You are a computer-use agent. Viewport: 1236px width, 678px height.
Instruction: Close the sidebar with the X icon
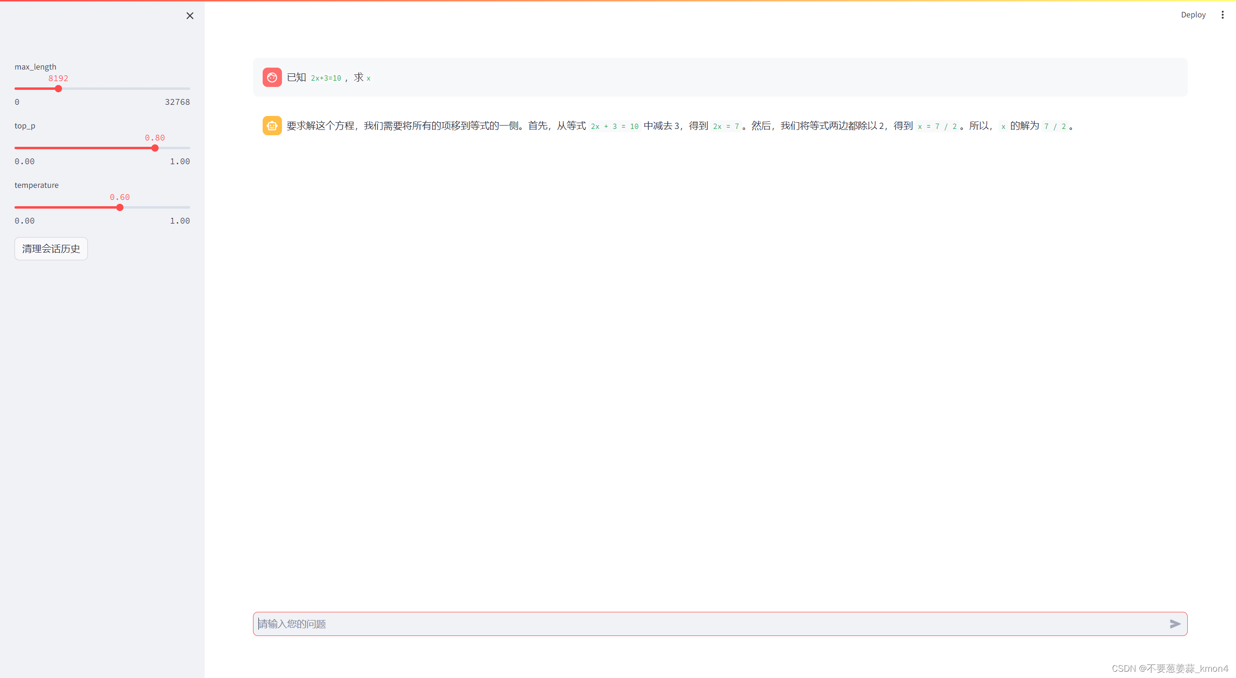[190, 16]
